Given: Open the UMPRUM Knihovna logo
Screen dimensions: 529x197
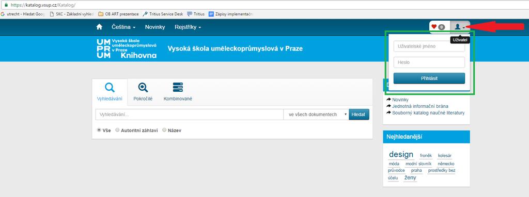Looking at the screenshot, I should point(127,48).
